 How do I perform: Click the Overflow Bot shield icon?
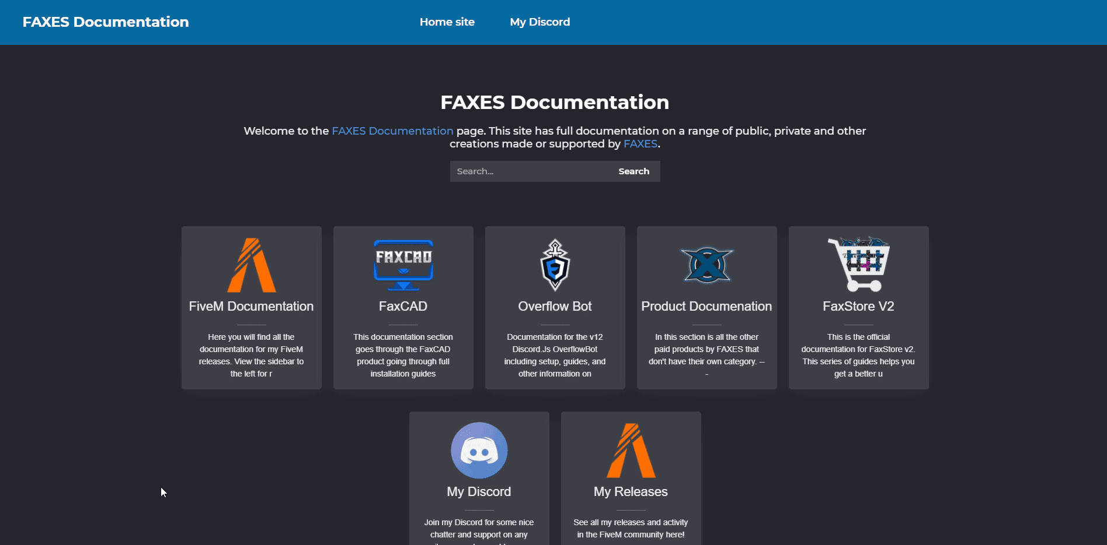click(555, 265)
